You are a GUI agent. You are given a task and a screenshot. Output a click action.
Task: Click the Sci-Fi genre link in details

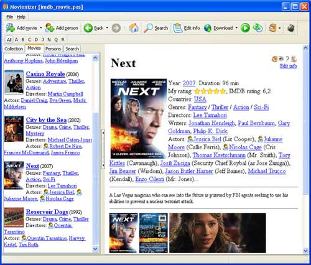click(261, 107)
